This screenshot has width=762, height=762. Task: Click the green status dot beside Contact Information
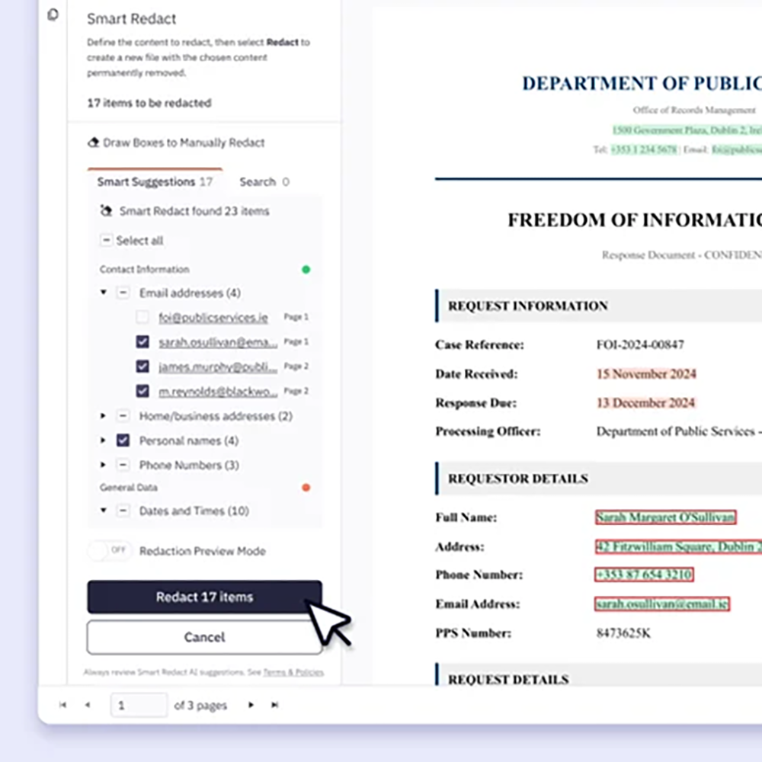[306, 269]
